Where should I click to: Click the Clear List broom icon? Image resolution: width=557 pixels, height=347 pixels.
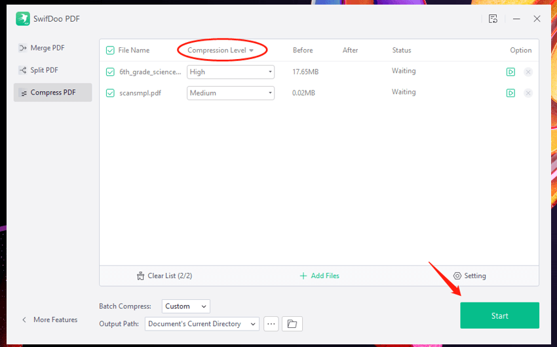click(141, 276)
